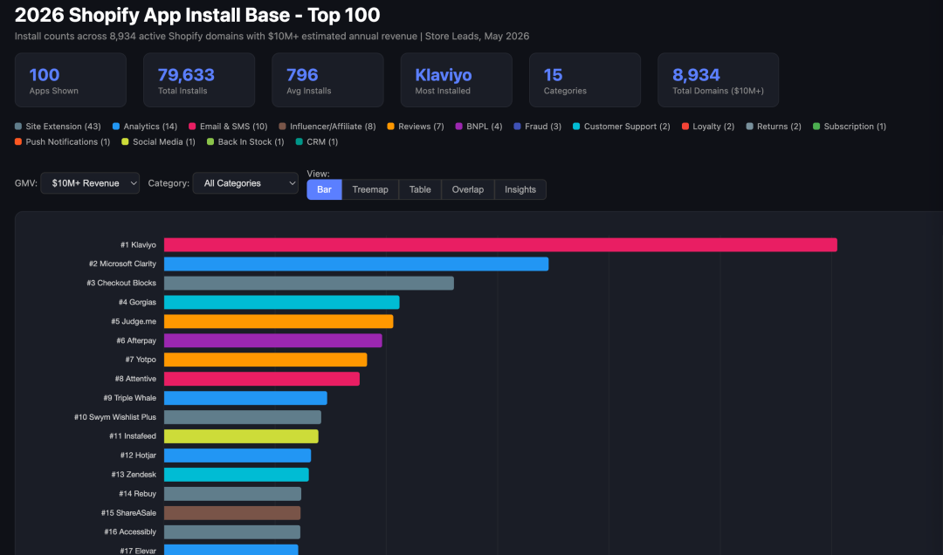The height and width of the screenshot is (555, 943).
Task: Open the Insights view tab
Action: click(520, 189)
